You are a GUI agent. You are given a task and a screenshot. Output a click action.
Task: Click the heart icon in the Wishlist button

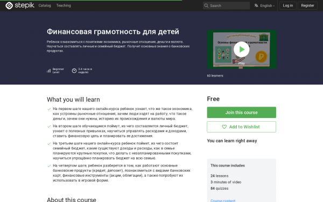(x=224, y=127)
